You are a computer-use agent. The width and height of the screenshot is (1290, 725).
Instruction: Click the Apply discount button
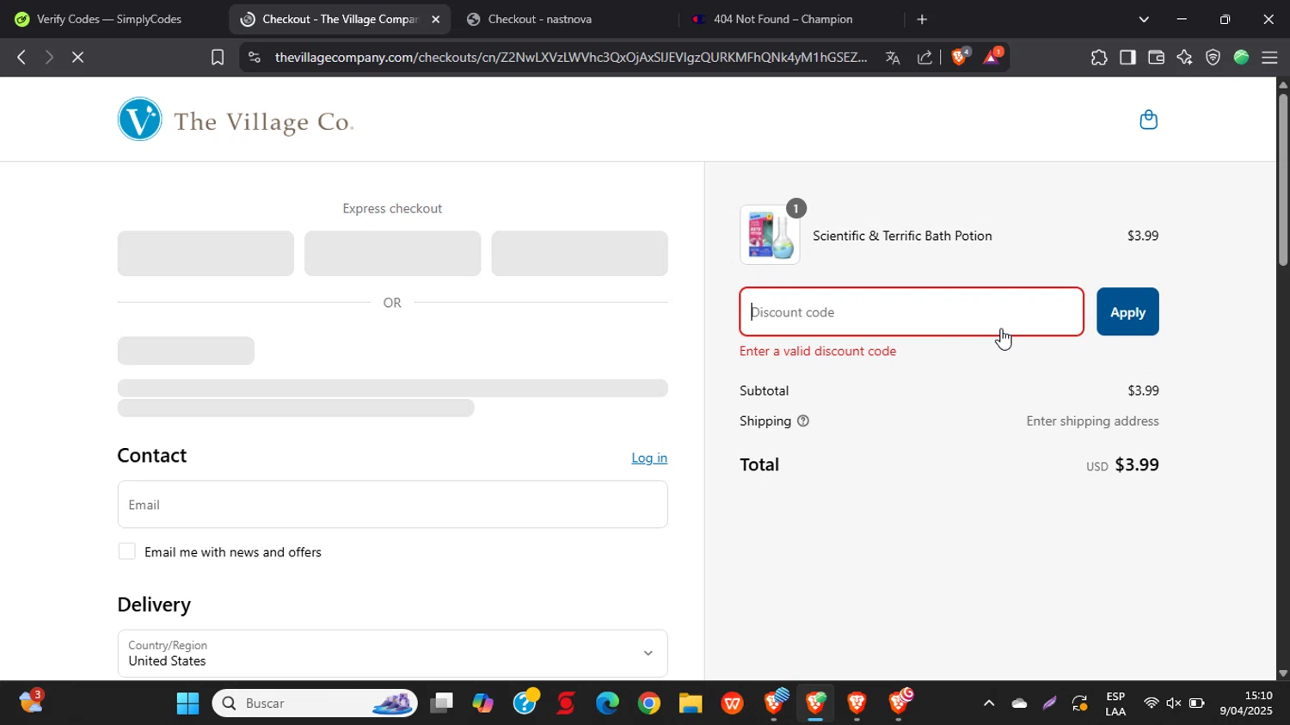(1127, 312)
